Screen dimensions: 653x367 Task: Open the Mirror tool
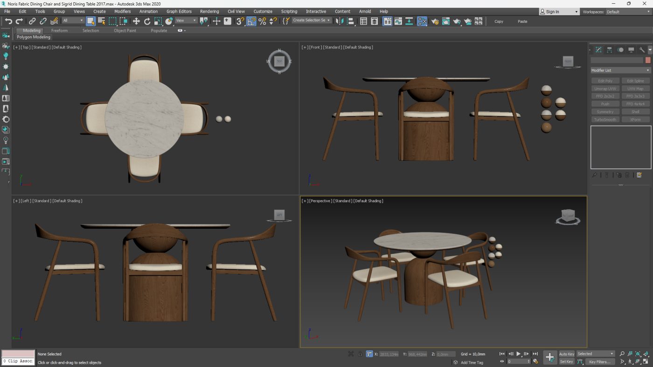340,21
